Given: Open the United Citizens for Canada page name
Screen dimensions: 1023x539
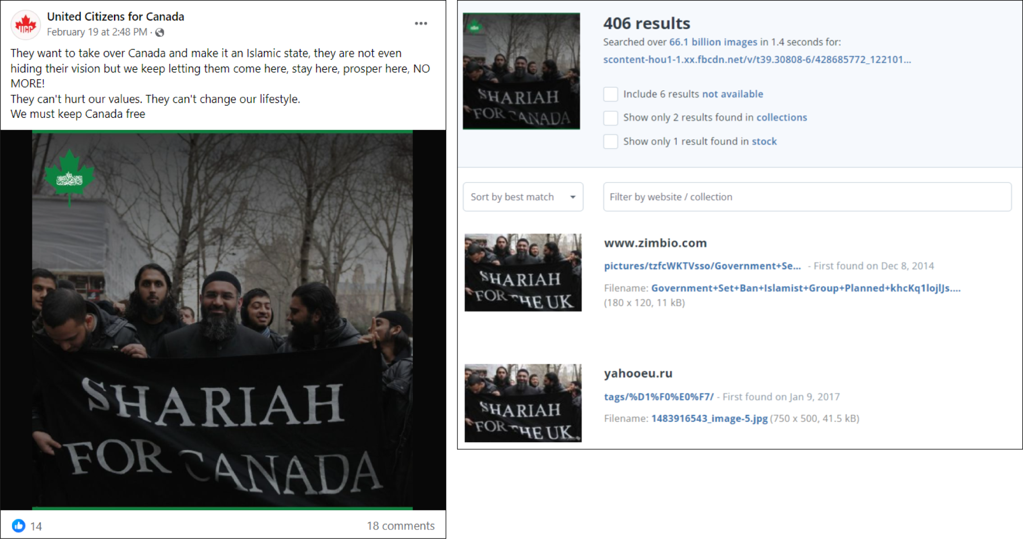Looking at the screenshot, I should coord(115,16).
